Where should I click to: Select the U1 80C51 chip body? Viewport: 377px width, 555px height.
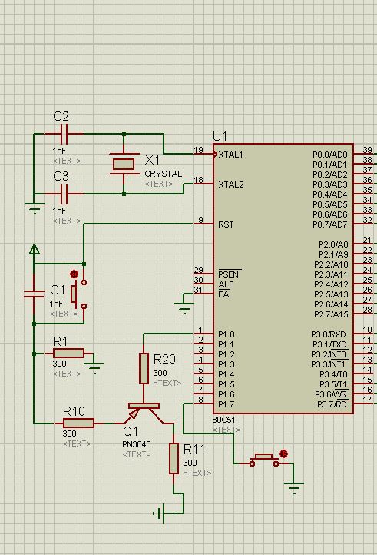283,278
